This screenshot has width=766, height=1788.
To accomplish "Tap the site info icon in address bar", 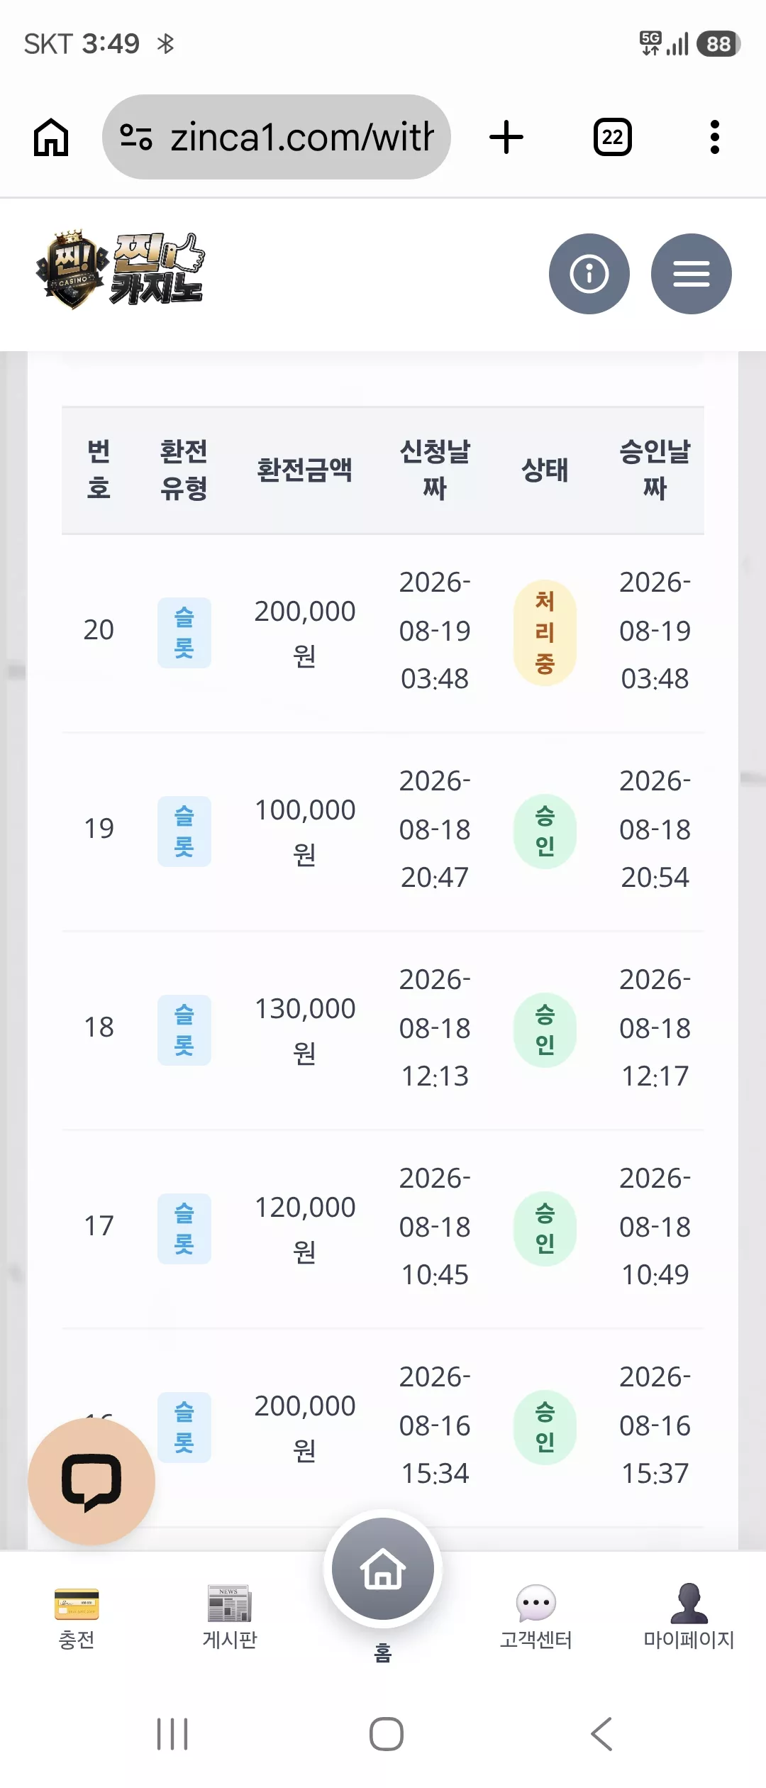I will (136, 137).
